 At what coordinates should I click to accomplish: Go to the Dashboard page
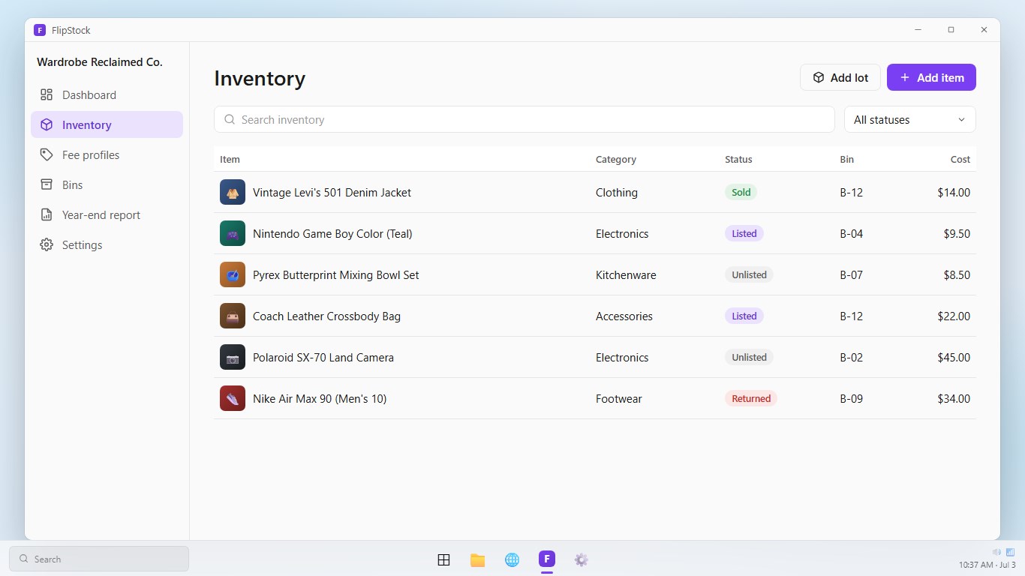[x=107, y=94]
